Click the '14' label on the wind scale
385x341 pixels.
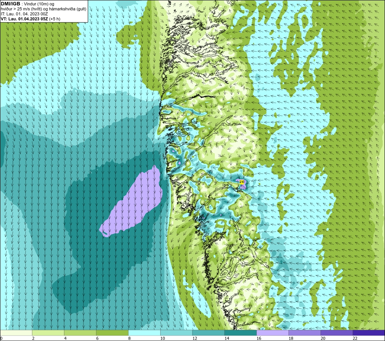coord(227,338)
